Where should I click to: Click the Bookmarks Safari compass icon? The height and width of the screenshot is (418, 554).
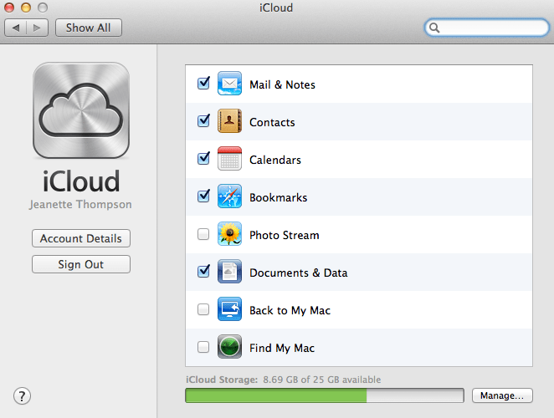(229, 196)
